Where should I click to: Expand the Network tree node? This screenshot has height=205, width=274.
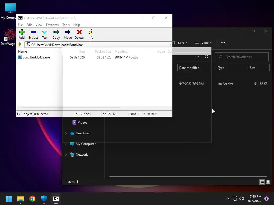coord(66,155)
